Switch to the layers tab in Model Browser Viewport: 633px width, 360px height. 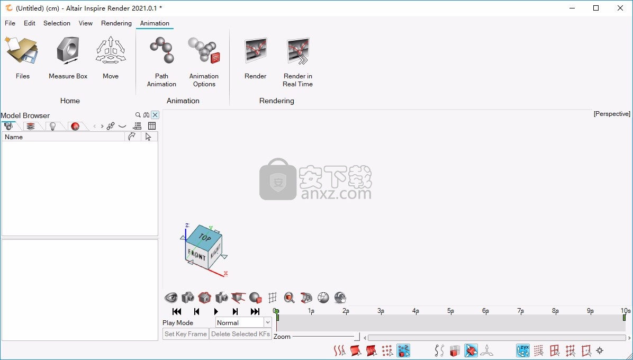pyautogui.click(x=30, y=127)
